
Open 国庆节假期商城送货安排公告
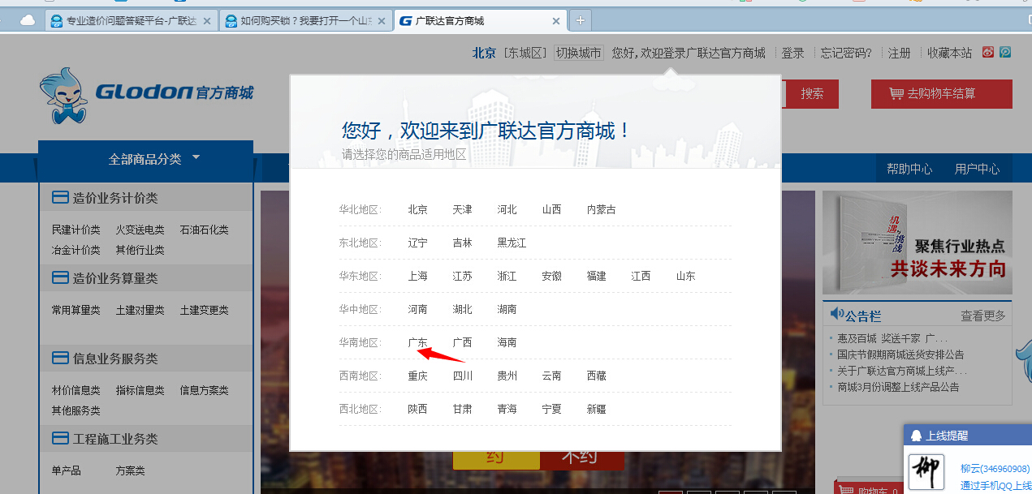click(x=901, y=354)
